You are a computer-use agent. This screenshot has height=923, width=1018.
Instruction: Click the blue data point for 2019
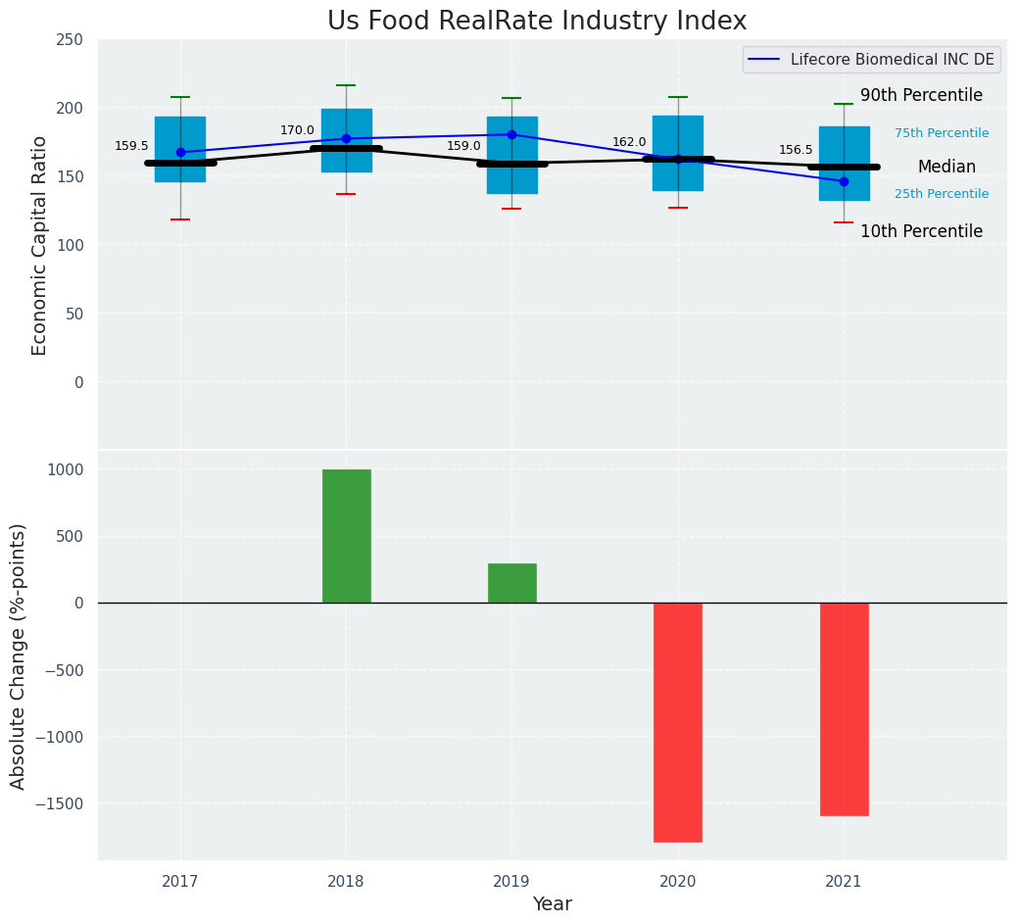click(x=511, y=134)
